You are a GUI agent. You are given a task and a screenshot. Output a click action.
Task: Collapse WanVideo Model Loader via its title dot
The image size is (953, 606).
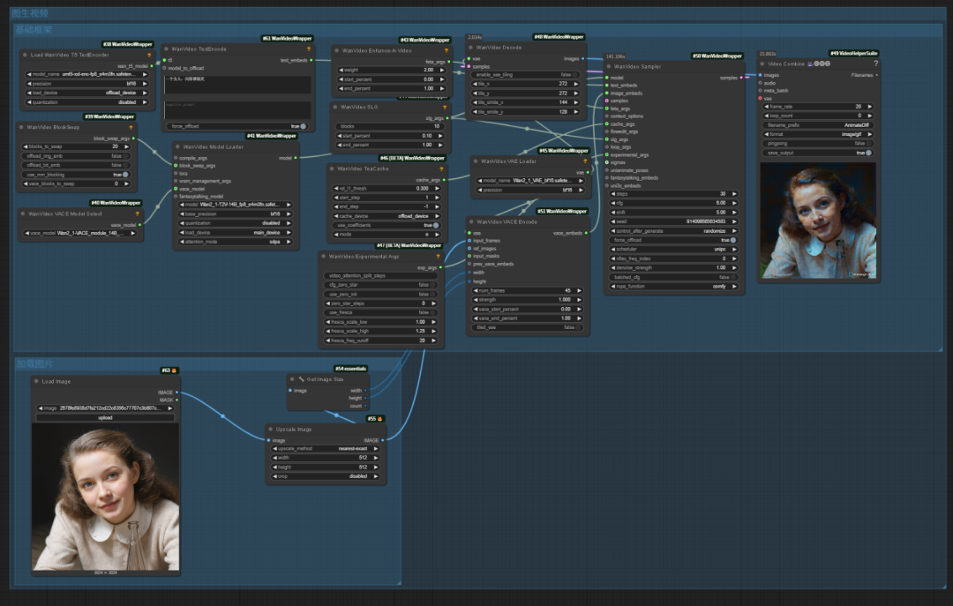[177, 146]
